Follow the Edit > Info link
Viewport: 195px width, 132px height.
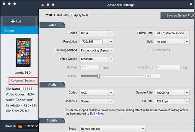click(96, 113)
